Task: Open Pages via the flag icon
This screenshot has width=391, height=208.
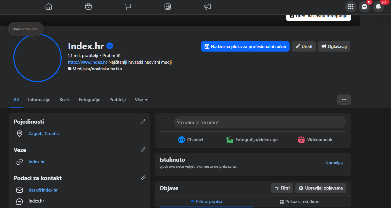Action: 128,7
